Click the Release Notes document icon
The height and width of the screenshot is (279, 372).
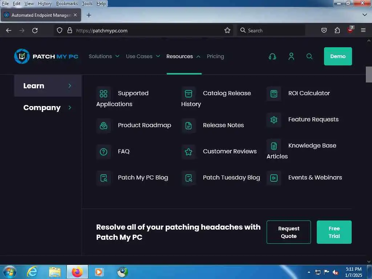point(189,125)
